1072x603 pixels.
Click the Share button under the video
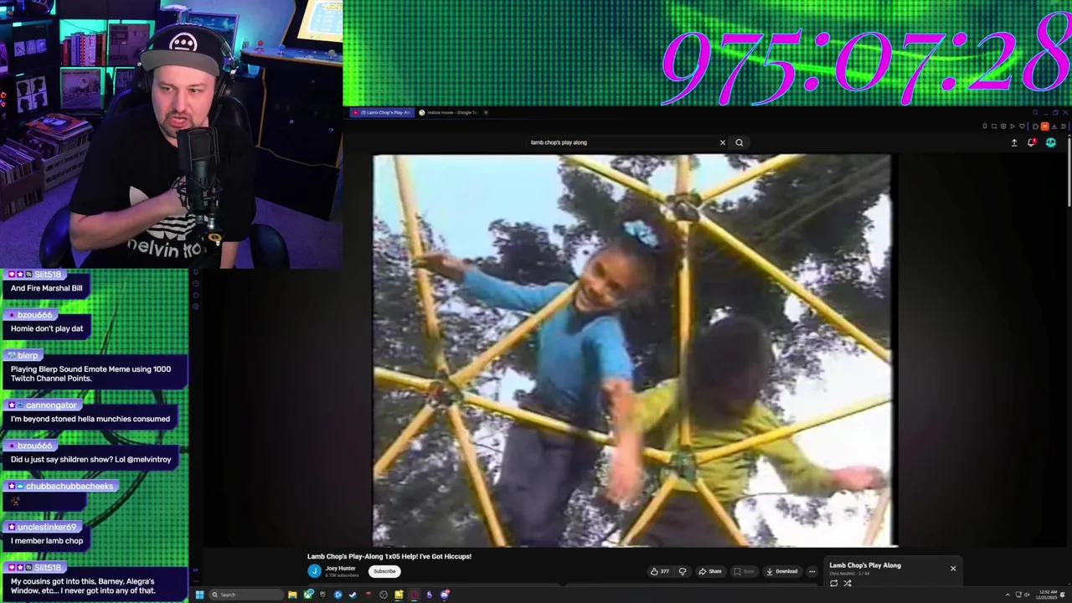(x=709, y=571)
